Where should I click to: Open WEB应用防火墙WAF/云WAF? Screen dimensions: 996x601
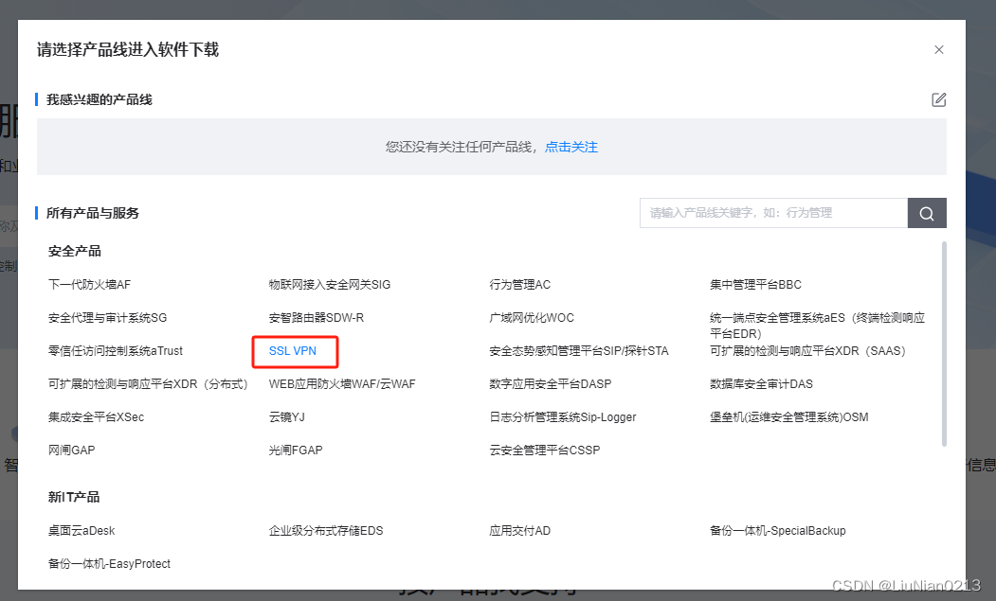tap(342, 384)
